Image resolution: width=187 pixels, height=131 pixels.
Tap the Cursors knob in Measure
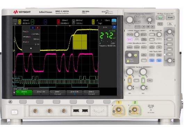[x=159, y=35]
